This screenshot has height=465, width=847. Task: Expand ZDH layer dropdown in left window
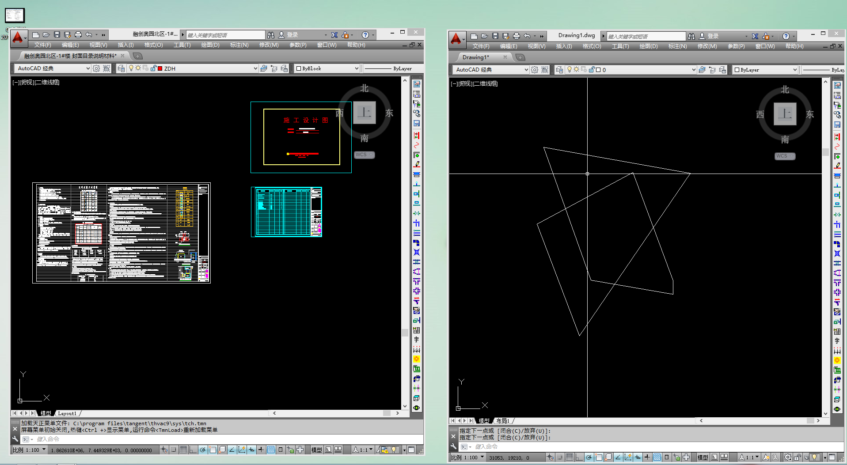pos(255,68)
